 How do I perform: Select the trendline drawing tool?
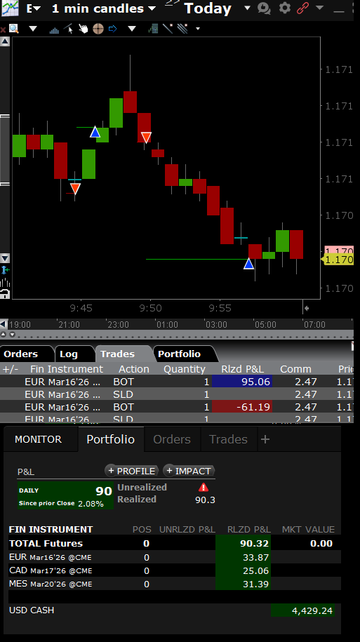(x=168, y=29)
